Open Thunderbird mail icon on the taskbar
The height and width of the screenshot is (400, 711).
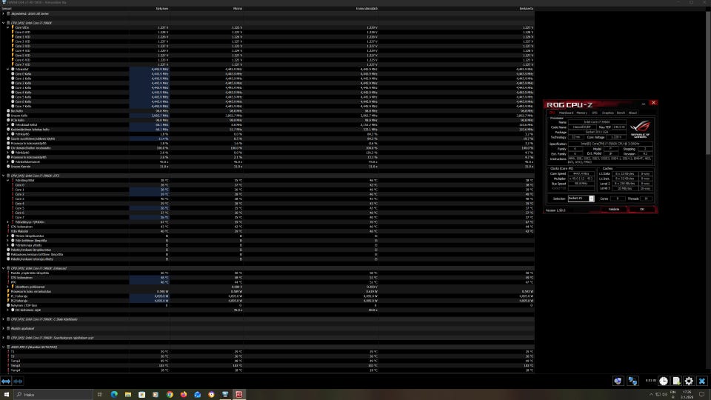point(198,395)
